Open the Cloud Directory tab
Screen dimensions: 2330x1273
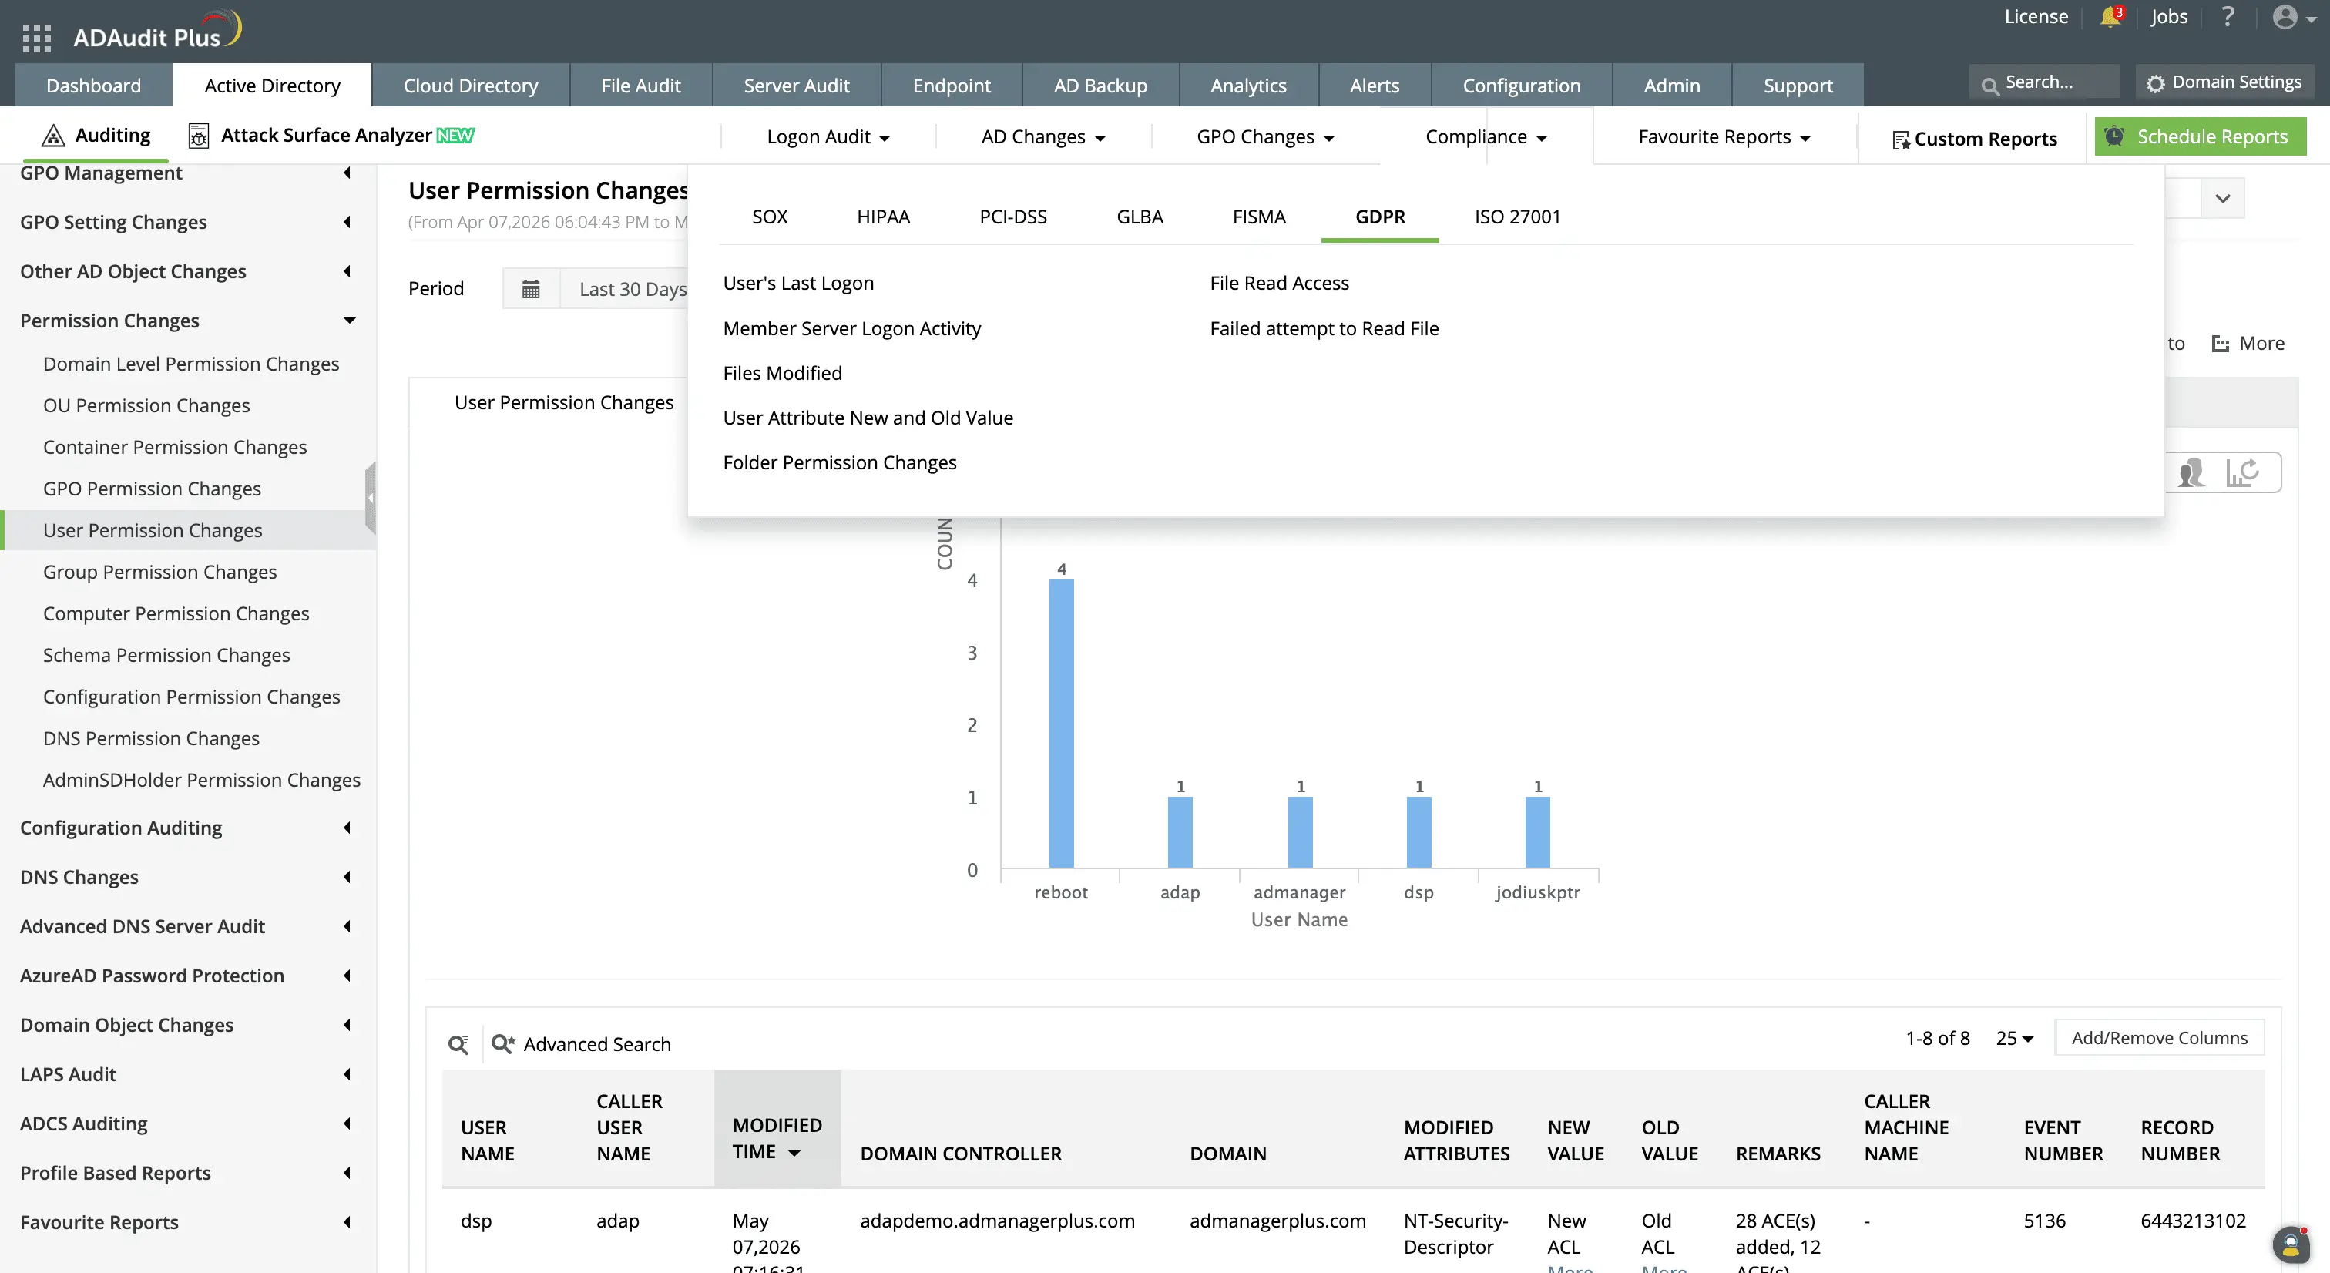[x=470, y=85]
